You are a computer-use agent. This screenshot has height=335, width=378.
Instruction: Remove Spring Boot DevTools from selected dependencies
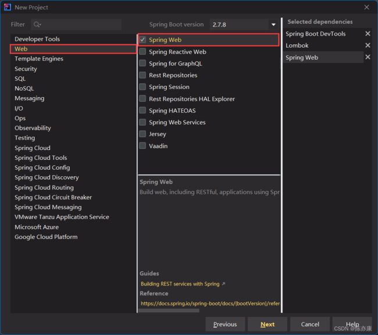[368, 34]
